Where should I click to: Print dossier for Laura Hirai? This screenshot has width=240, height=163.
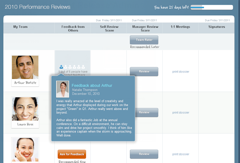click(x=181, y=113)
